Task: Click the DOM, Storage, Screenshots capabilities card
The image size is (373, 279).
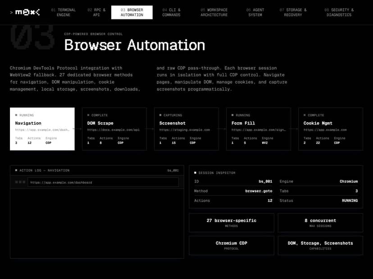Action: click(320, 245)
